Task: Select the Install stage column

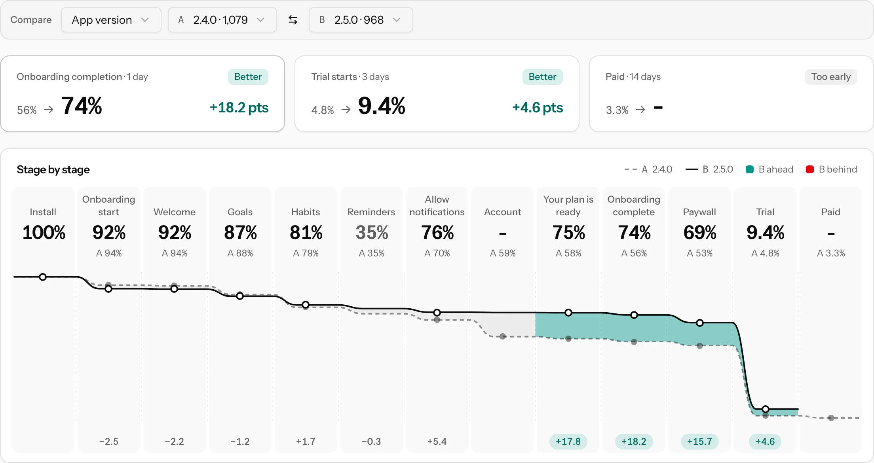Action: pyautogui.click(x=43, y=320)
